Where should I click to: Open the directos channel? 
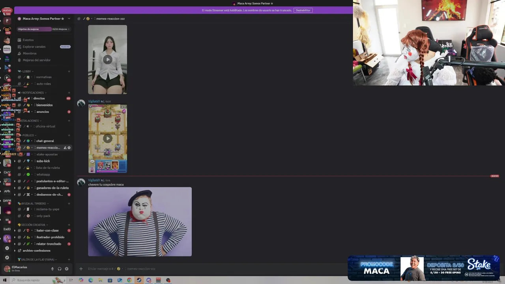43,98
